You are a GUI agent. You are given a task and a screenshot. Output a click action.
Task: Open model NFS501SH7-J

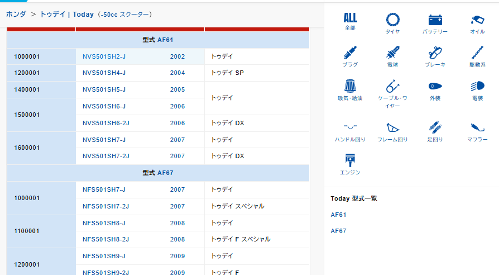click(x=104, y=189)
